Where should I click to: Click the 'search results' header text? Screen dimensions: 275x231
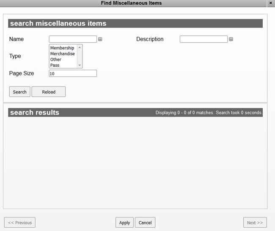(x=35, y=112)
